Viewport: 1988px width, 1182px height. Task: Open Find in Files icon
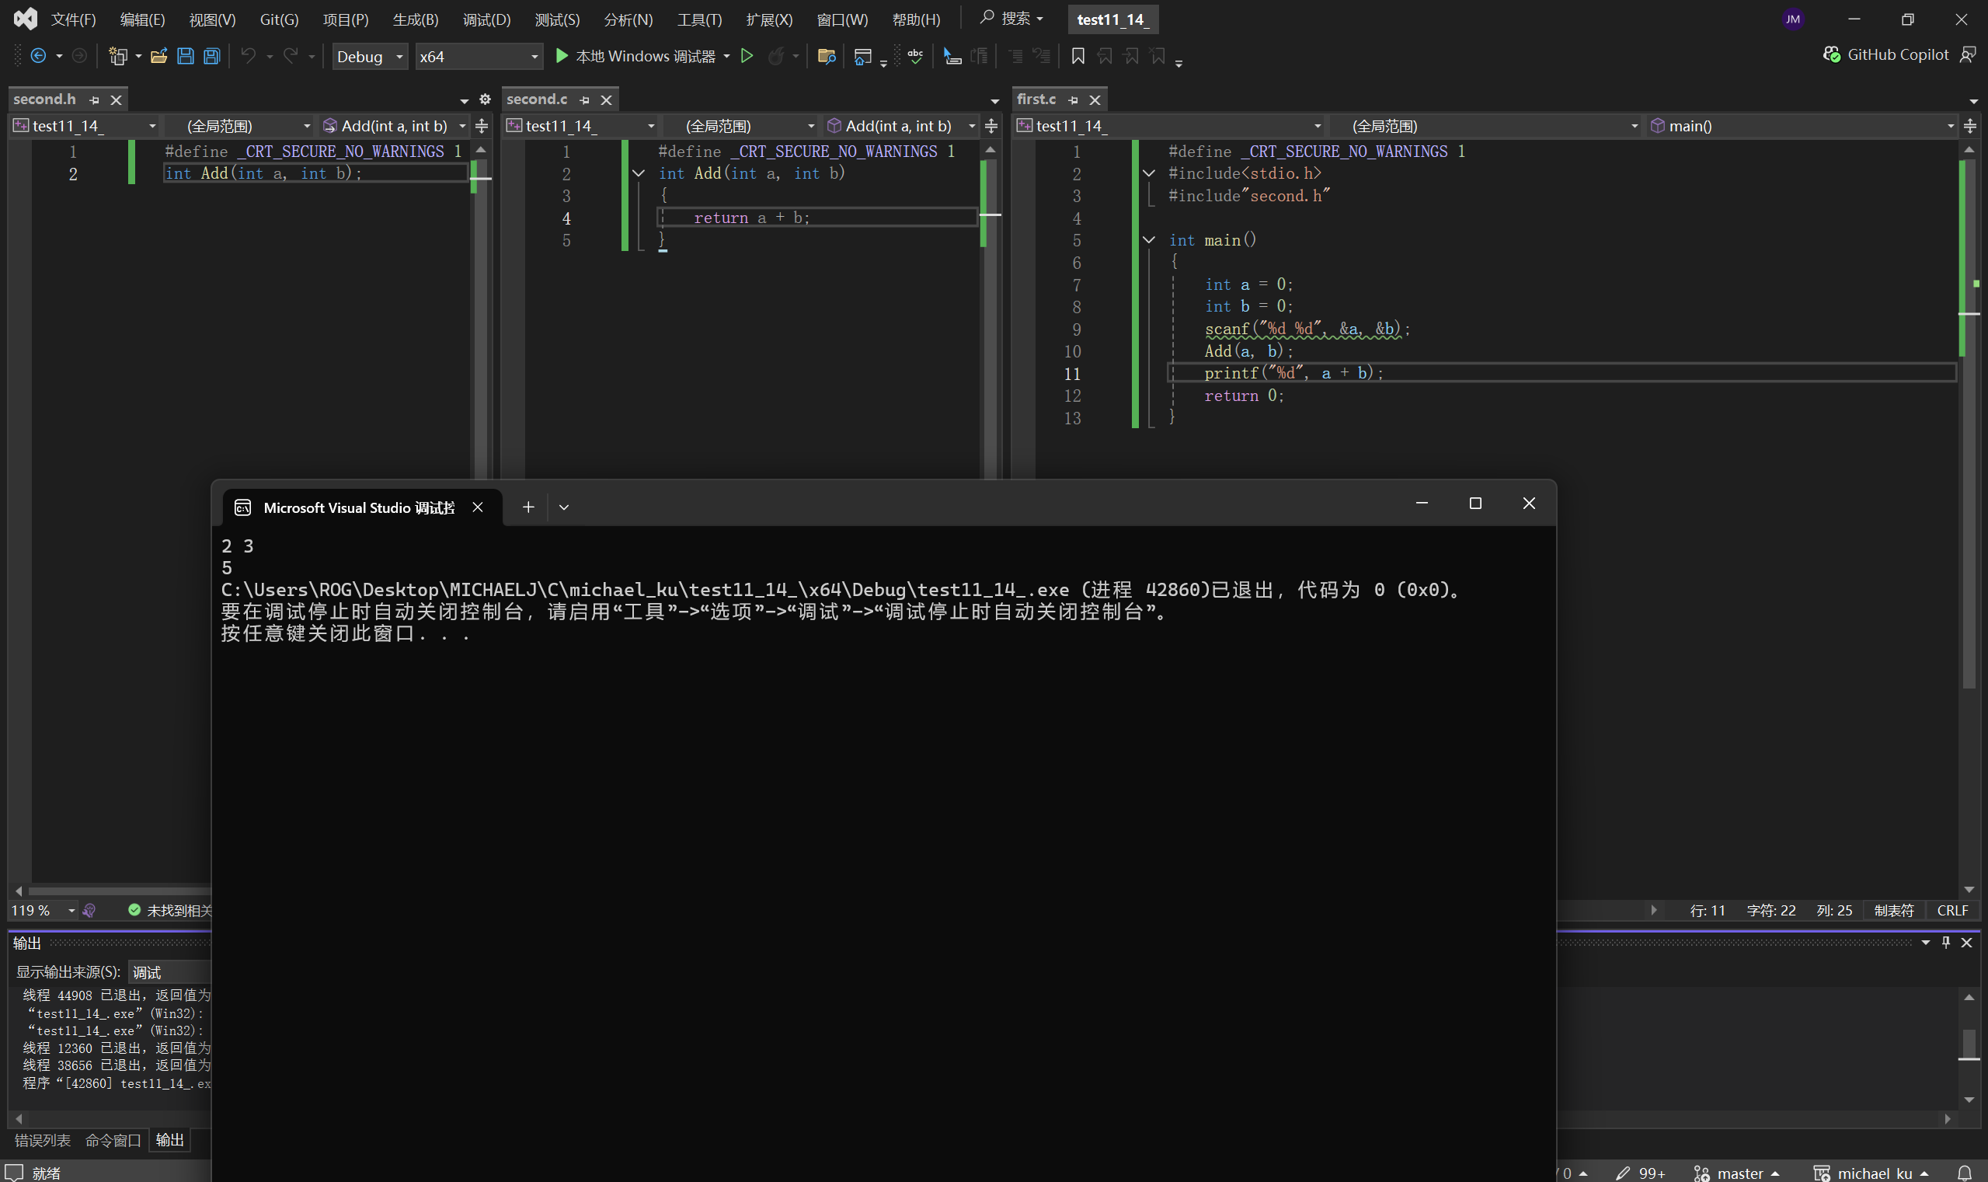coord(827,56)
